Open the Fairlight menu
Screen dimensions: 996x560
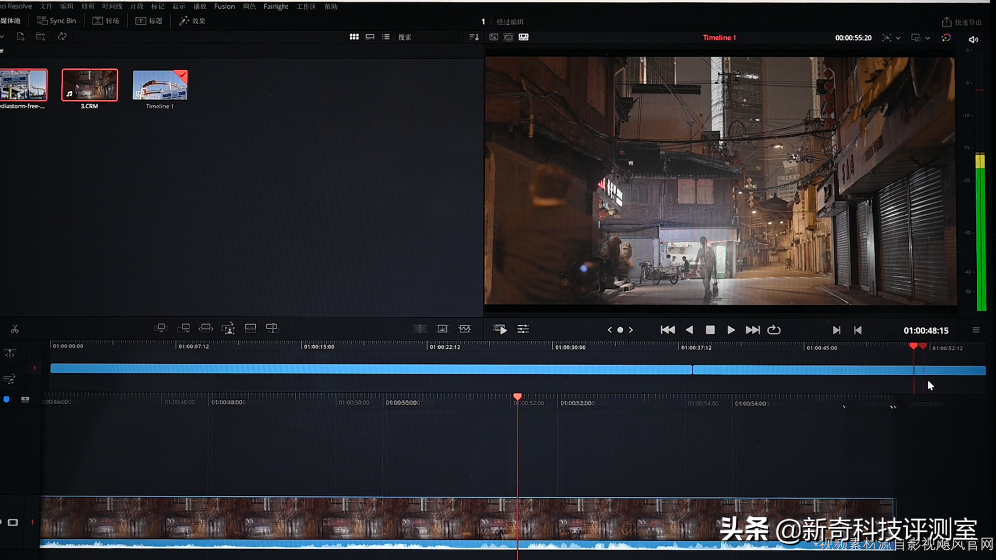tap(275, 6)
